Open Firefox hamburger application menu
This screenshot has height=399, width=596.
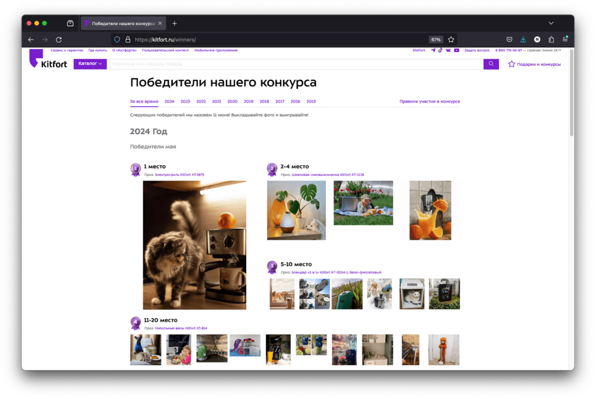565,40
